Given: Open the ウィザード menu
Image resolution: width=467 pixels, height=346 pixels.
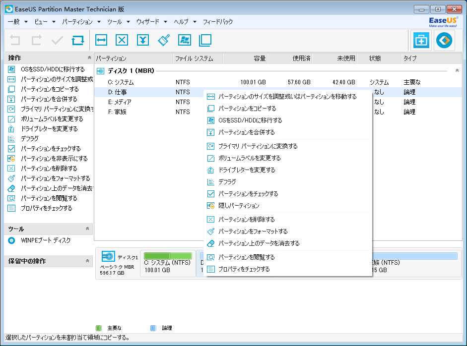Looking at the screenshot, I should 151,22.
